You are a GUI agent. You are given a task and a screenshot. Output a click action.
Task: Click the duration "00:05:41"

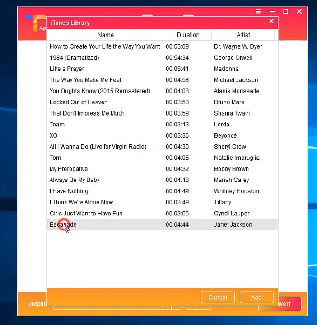click(x=177, y=69)
